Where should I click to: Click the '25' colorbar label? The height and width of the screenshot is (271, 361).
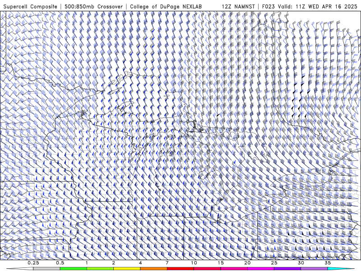[274, 263]
